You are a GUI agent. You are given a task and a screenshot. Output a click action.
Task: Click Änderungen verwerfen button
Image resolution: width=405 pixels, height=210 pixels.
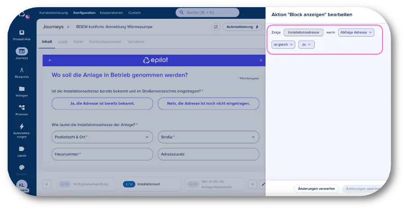tap(316, 189)
